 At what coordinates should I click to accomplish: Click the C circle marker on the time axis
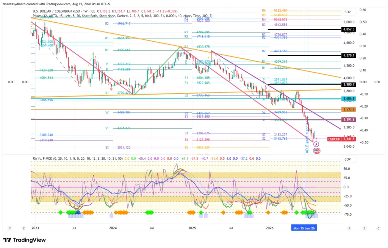(379, 228)
